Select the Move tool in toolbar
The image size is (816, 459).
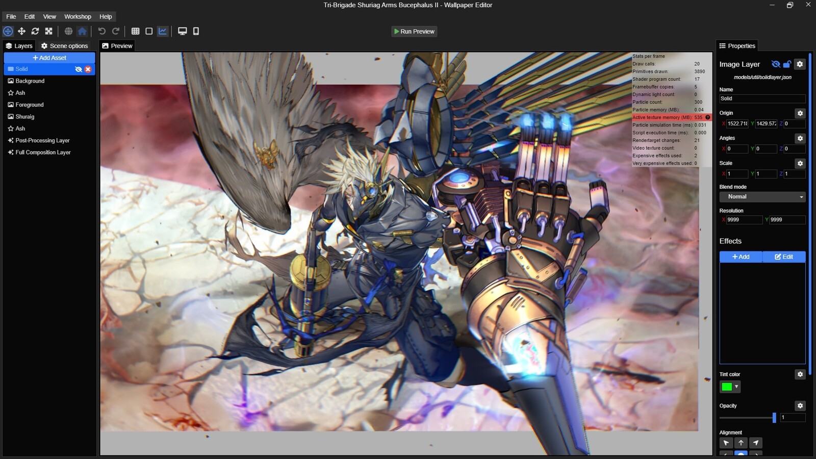21,31
